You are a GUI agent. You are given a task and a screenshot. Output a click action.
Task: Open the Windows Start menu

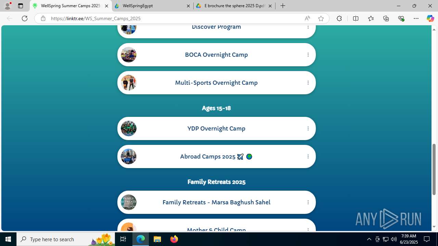point(8,239)
